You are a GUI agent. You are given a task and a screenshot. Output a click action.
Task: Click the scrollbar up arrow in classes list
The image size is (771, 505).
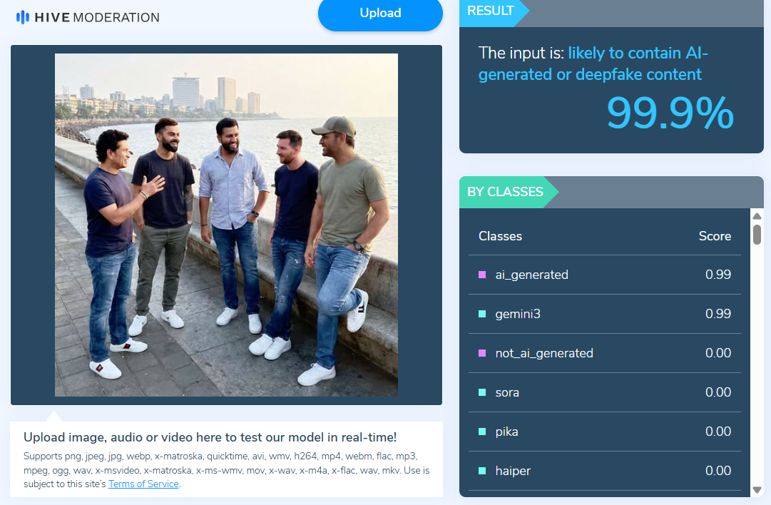(x=757, y=216)
